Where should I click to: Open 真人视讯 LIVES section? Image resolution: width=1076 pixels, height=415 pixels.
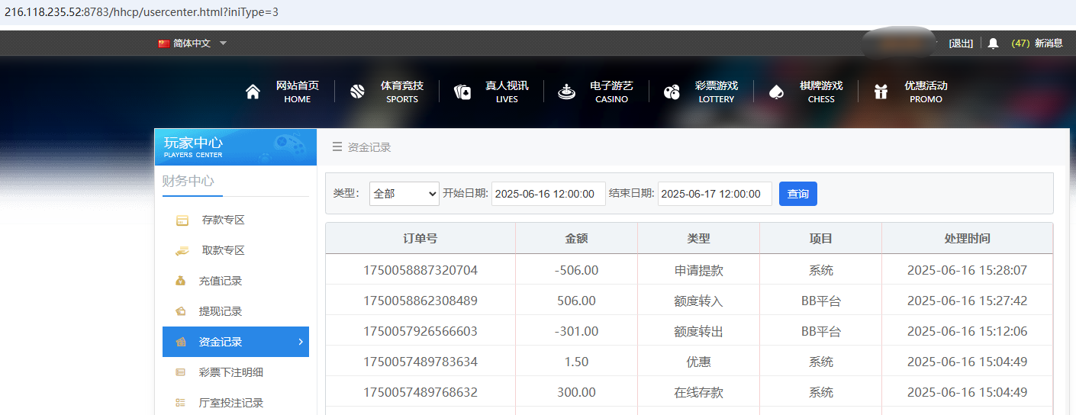tap(507, 92)
